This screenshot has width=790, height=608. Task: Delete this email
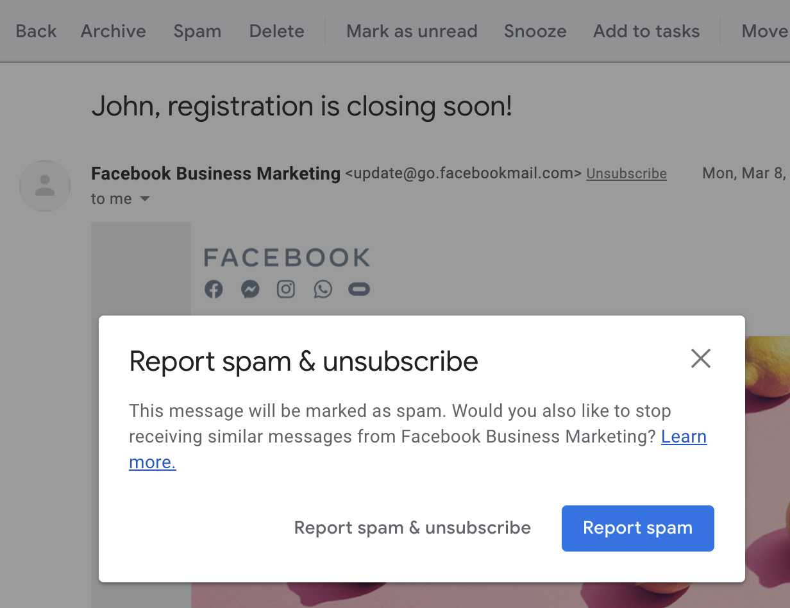point(276,31)
